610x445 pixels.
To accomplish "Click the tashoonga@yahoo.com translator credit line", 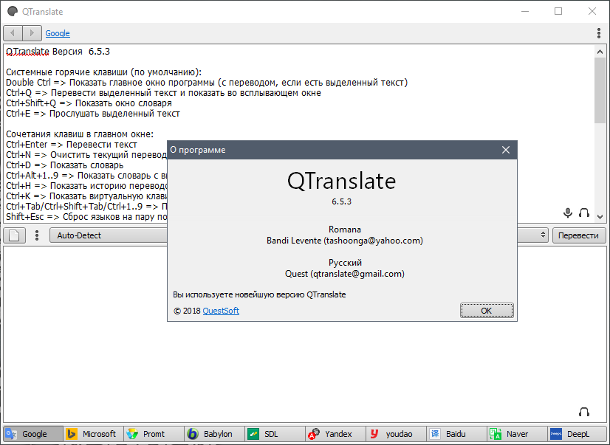I will pos(345,241).
